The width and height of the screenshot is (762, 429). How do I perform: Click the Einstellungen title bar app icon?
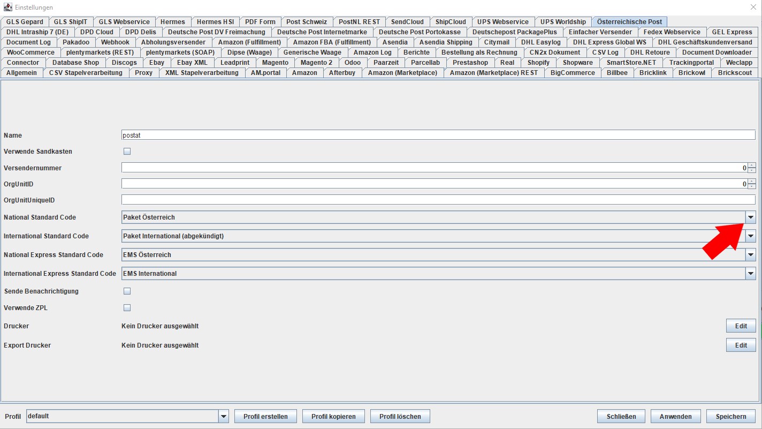pos(8,7)
